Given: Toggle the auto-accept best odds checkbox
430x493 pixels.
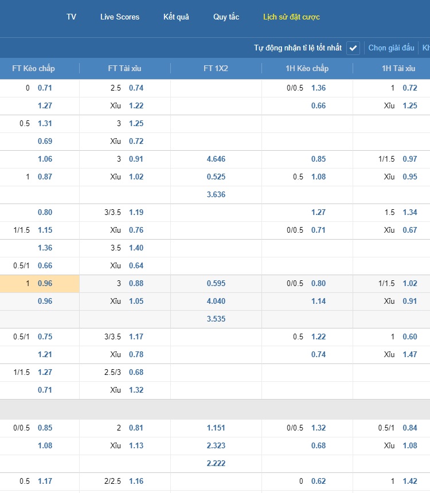Looking at the screenshot, I should pos(353,48).
